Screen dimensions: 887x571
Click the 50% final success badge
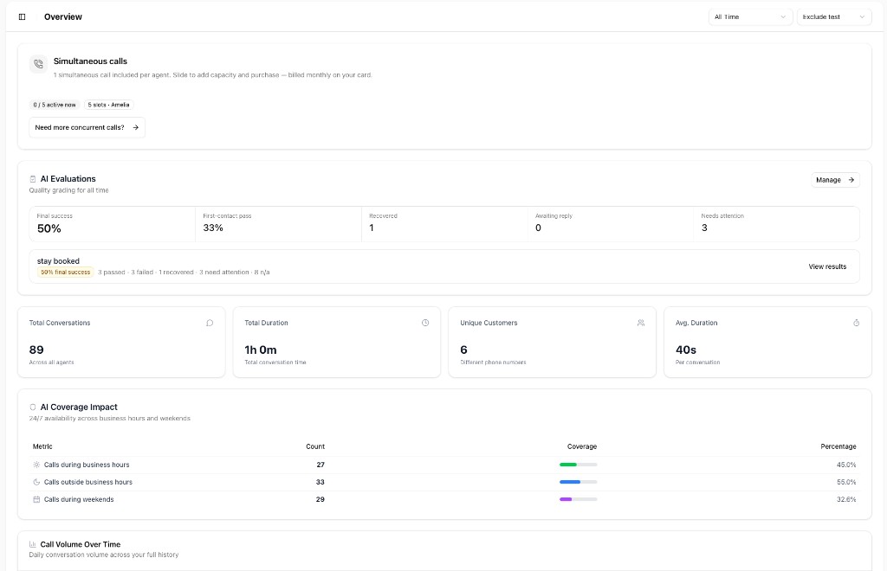pyautogui.click(x=66, y=273)
